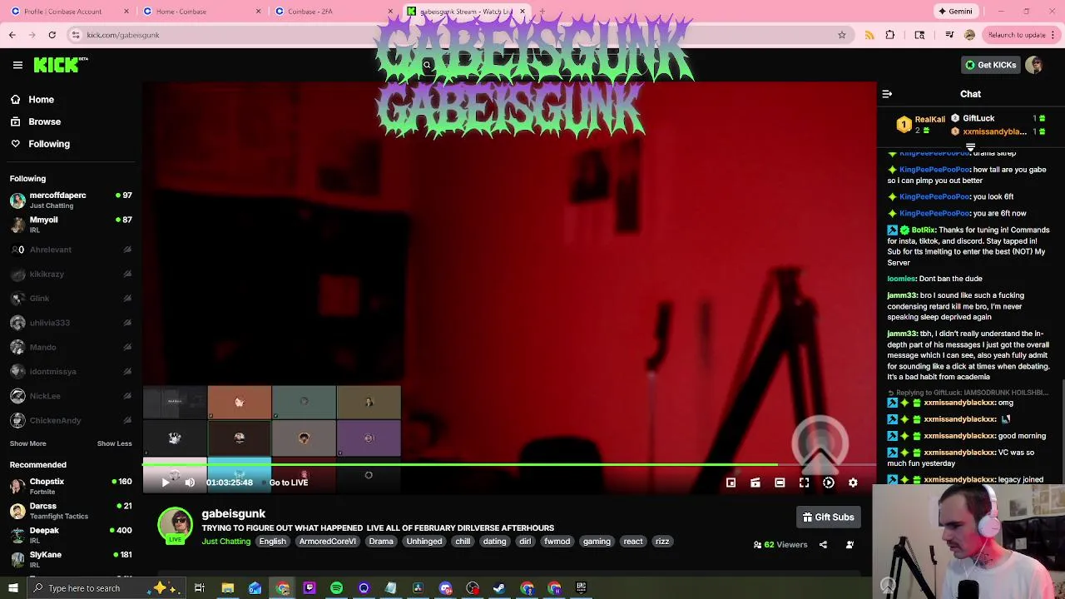Viewport: 1065px width, 599px height.
Task: Click RealKali top gifter entry
Action: click(922, 125)
